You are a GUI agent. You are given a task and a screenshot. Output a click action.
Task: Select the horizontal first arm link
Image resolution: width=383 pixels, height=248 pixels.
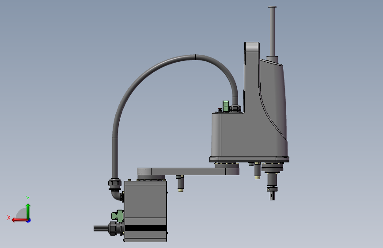188,171
